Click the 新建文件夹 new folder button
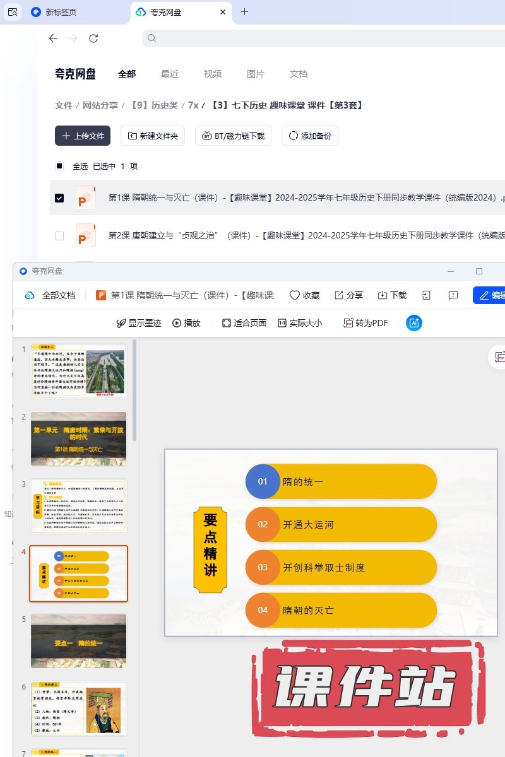Viewport: 505px width, 757px height. [x=153, y=136]
